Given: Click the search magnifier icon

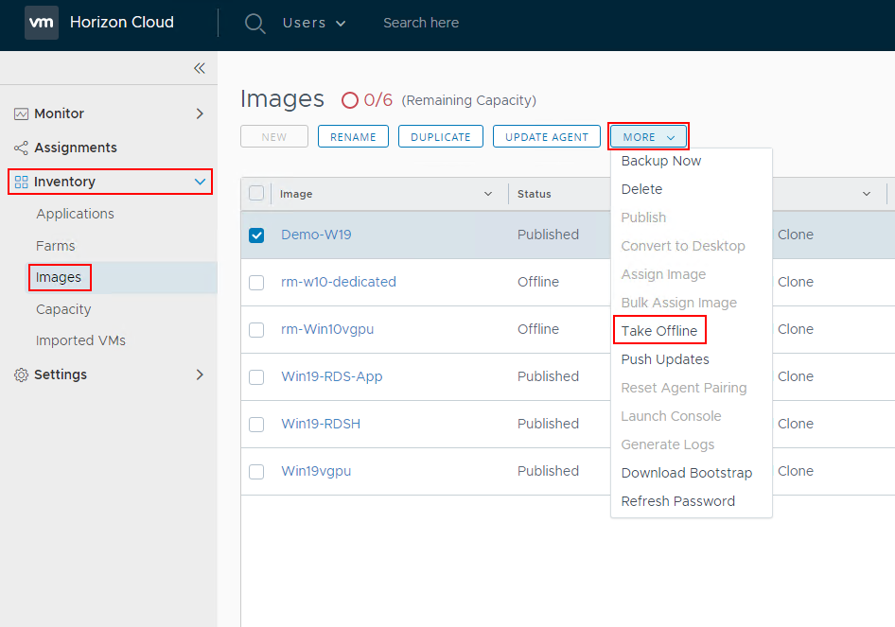Looking at the screenshot, I should 254,24.
